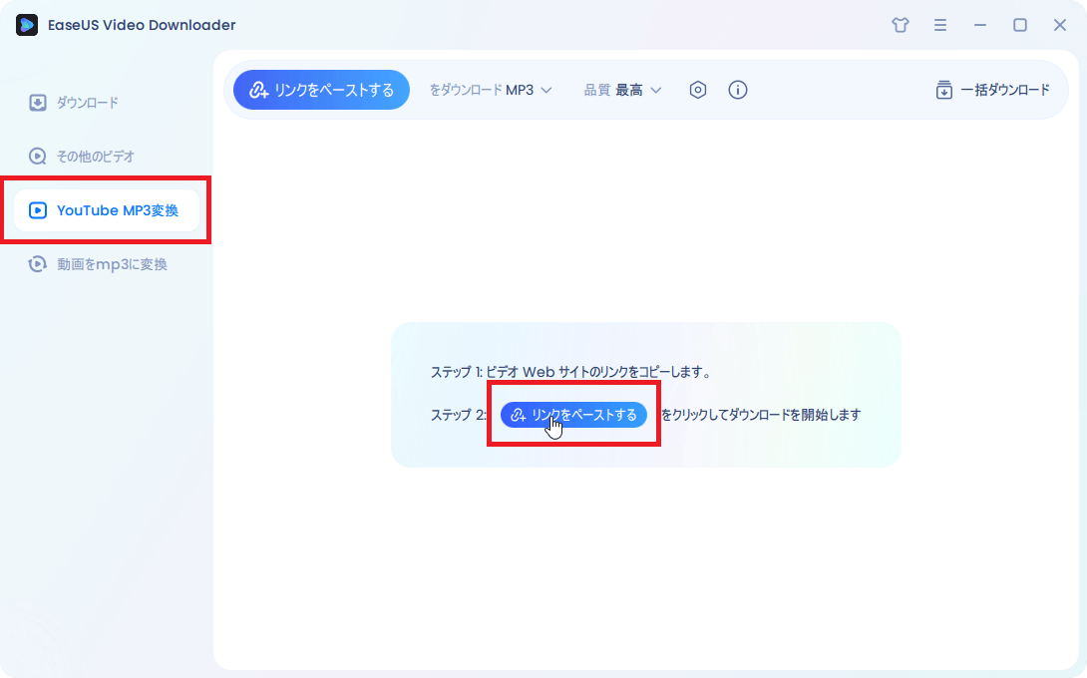Maximize the application window

pos(1020,25)
